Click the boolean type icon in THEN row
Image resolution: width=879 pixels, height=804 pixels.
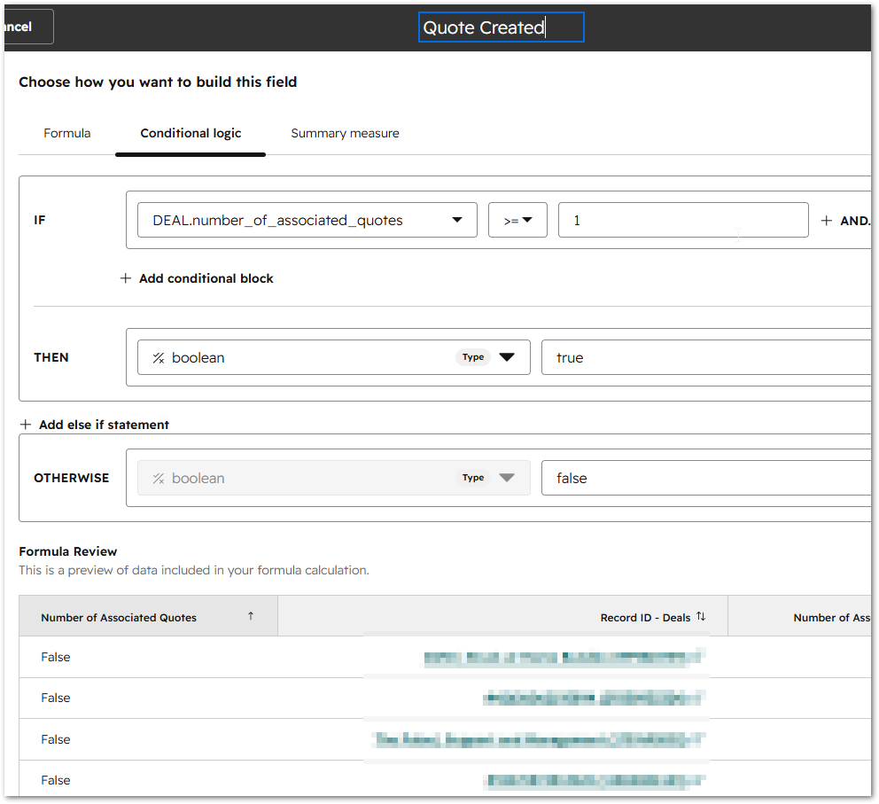(x=159, y=358)
